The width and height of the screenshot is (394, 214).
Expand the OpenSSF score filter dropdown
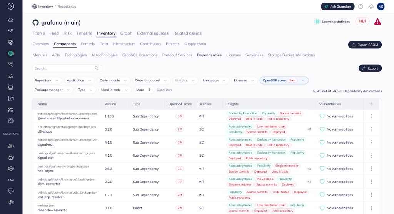[x=284, y=80]
